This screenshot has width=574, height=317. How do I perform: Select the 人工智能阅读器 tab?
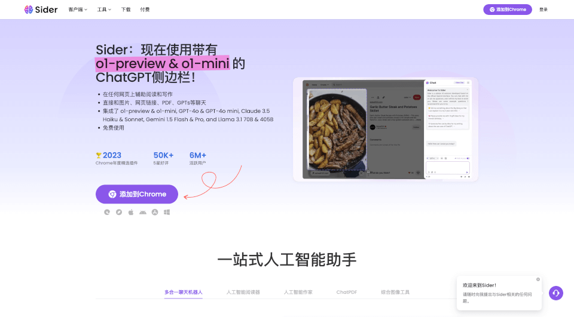243,292
